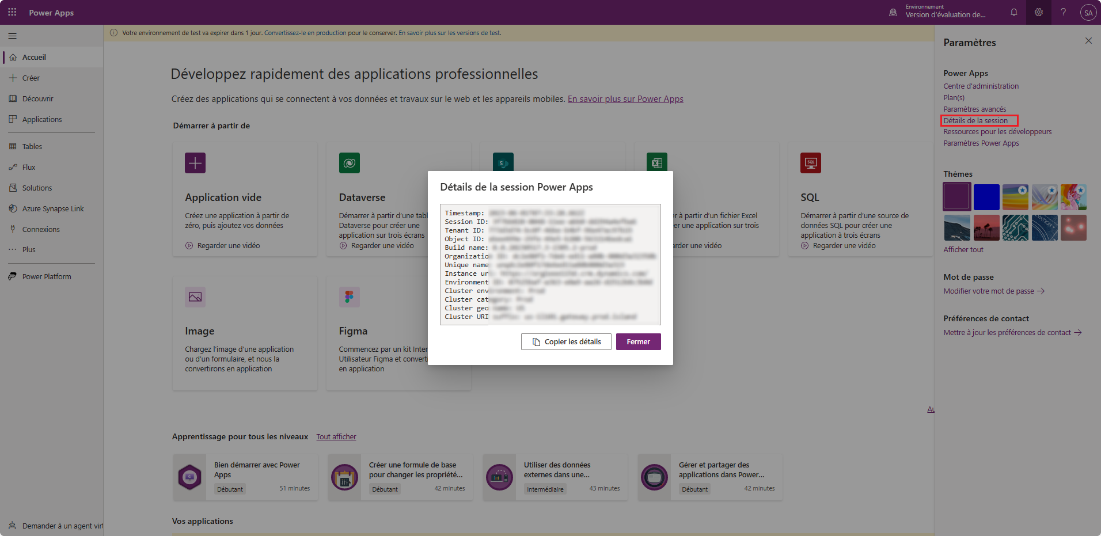Open the notifications bell
This screenshot has width=1101, height=536.
1013,12
